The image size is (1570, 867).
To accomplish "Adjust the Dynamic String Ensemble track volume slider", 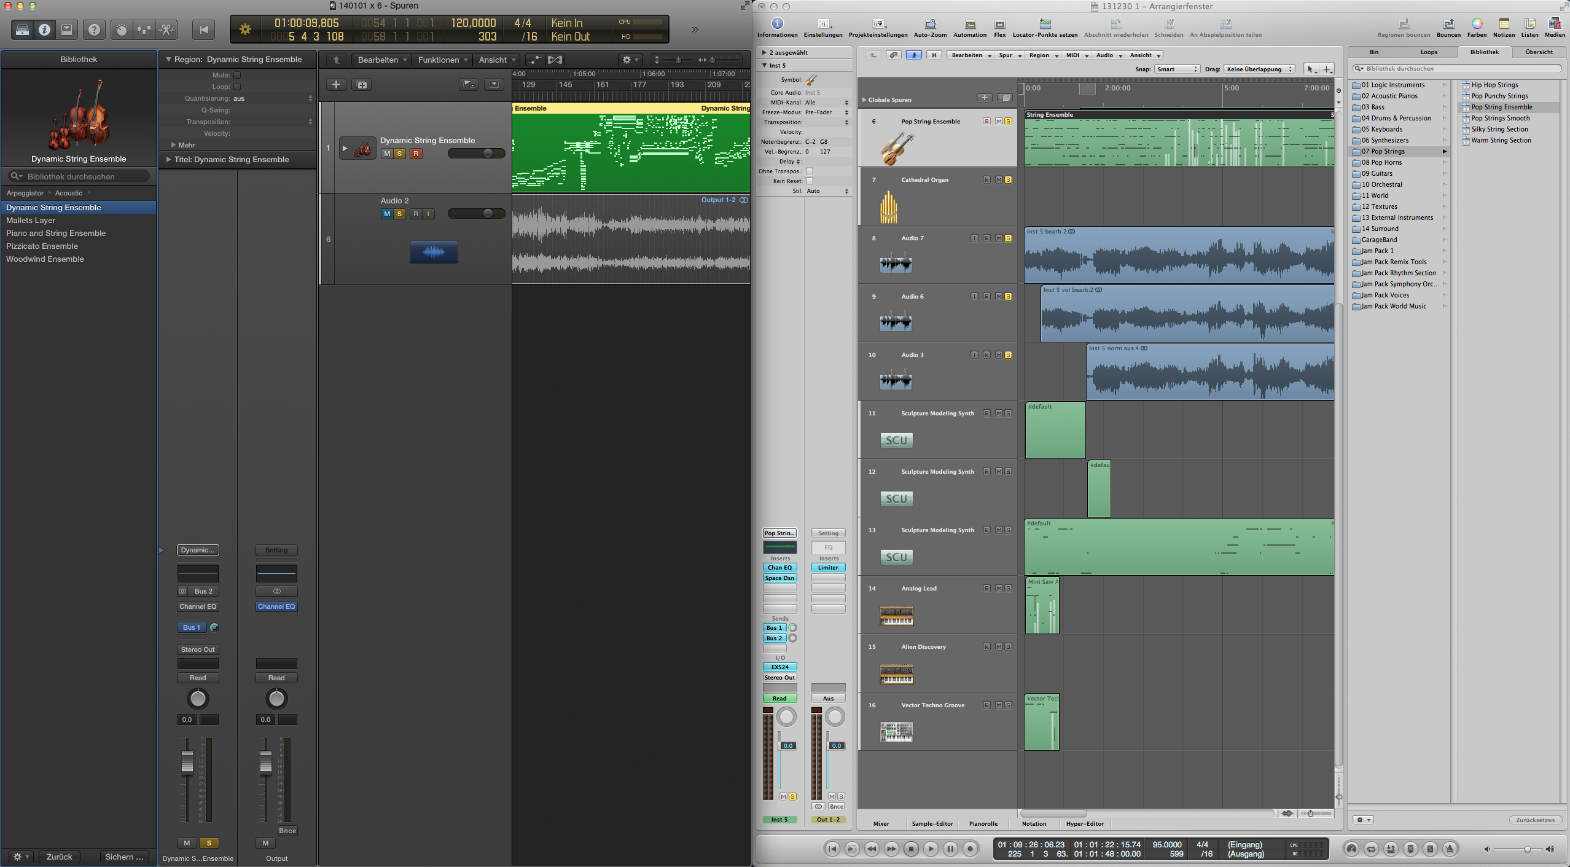I will click(x=477, y=154).
